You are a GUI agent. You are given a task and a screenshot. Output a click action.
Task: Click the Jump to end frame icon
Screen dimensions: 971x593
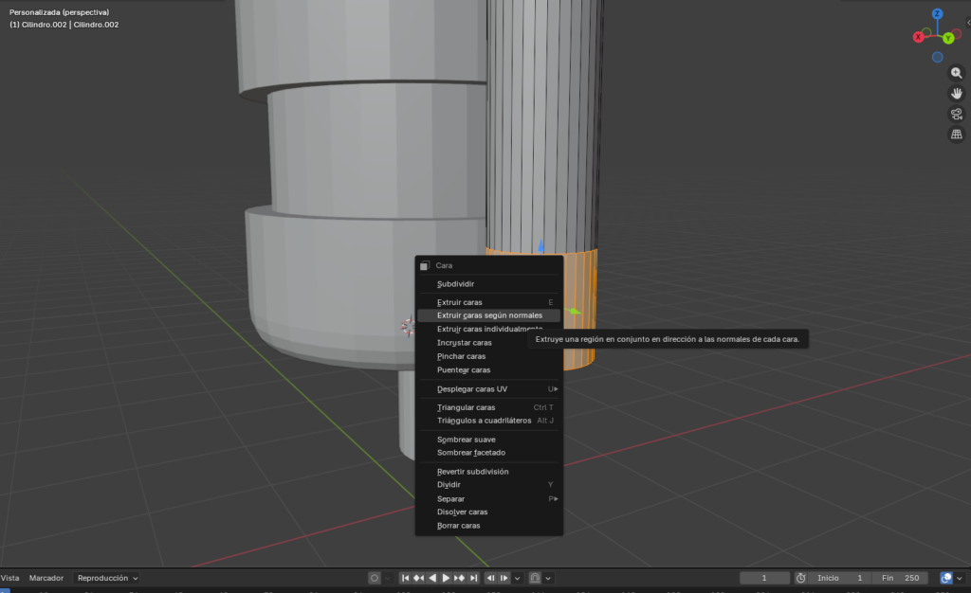[474, 578]
